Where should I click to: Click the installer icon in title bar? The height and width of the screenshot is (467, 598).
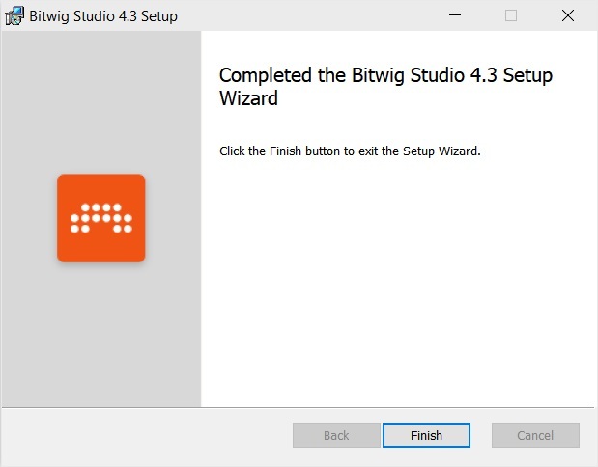pos(14,15)
